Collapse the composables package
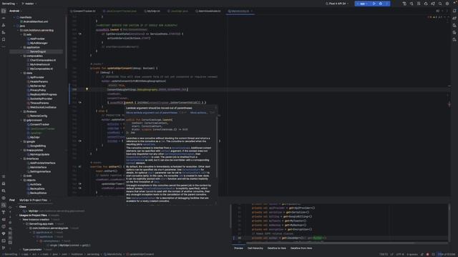Image resolution: width=458 pixels, height=257 pixels. (x=21, y=56)
